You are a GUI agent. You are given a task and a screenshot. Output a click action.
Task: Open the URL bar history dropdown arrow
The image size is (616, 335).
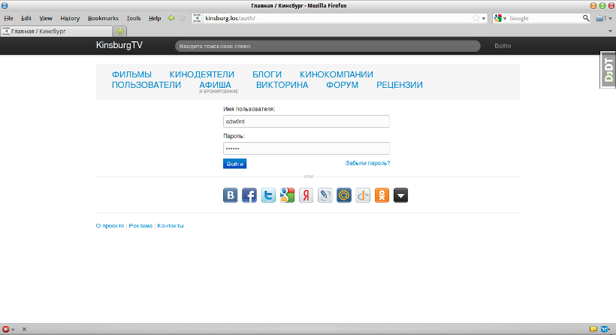pyautogui.click(x=484, y=18)
